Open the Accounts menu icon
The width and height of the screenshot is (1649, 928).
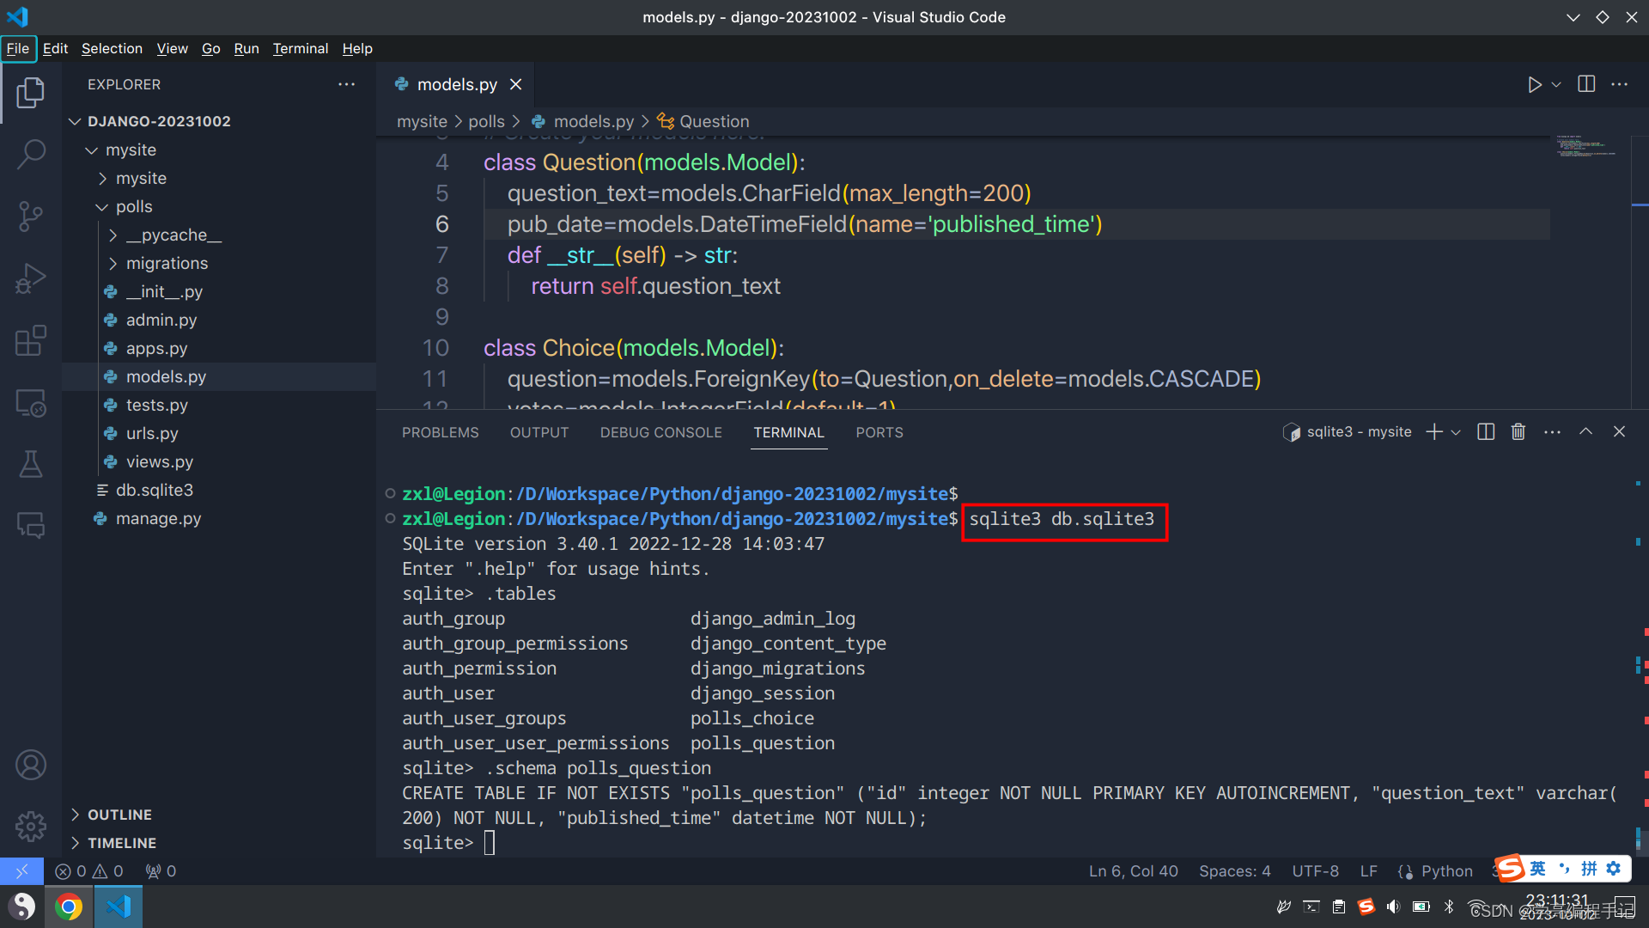click(x=31, y=765)
